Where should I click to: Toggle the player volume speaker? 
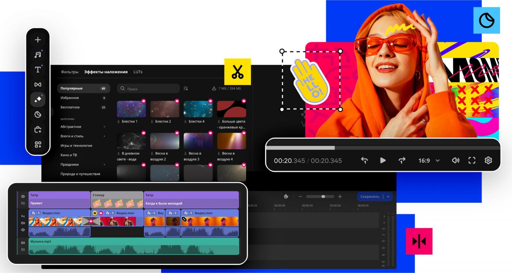(x=455, y=160)
